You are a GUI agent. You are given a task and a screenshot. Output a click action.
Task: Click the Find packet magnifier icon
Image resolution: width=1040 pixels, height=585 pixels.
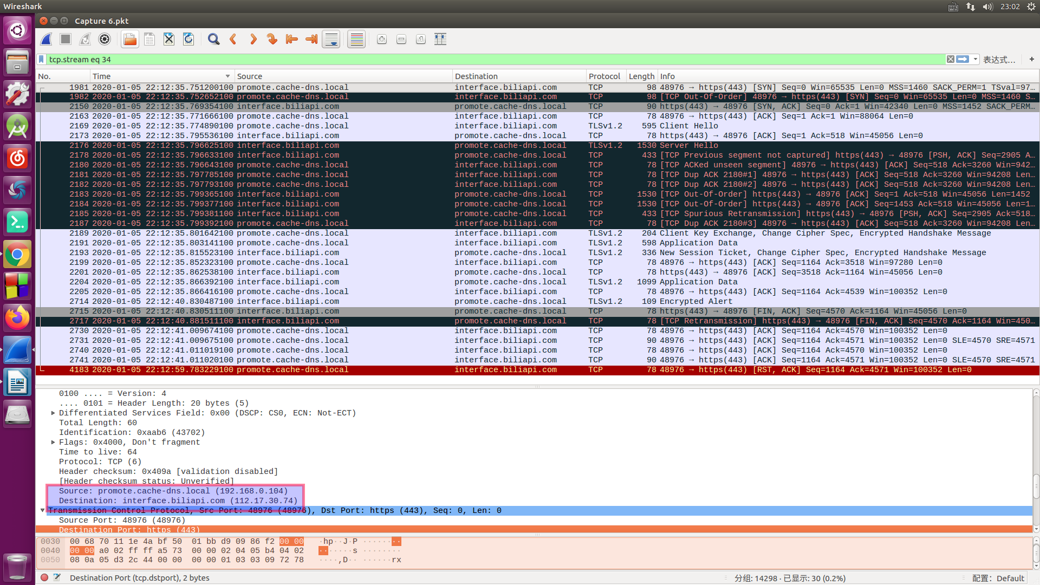[213, 39]
